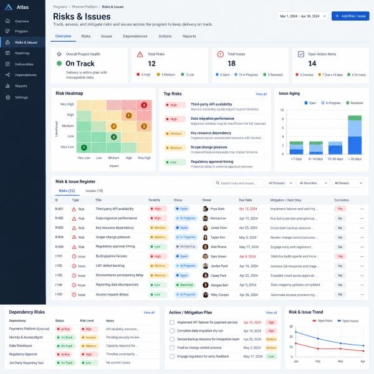Open Settings gear icon in sidebar
374x374 pixels.
(x=7, y=97)
